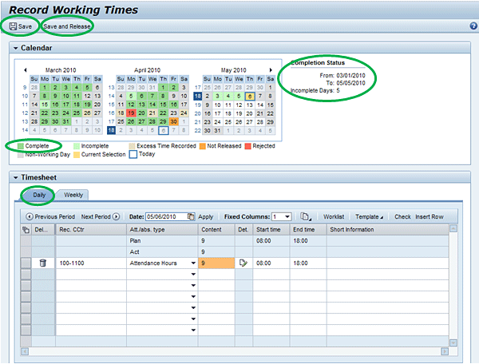The image size is (479, 364).
Task: Go to next month in calendar
Action: point(270,70)
